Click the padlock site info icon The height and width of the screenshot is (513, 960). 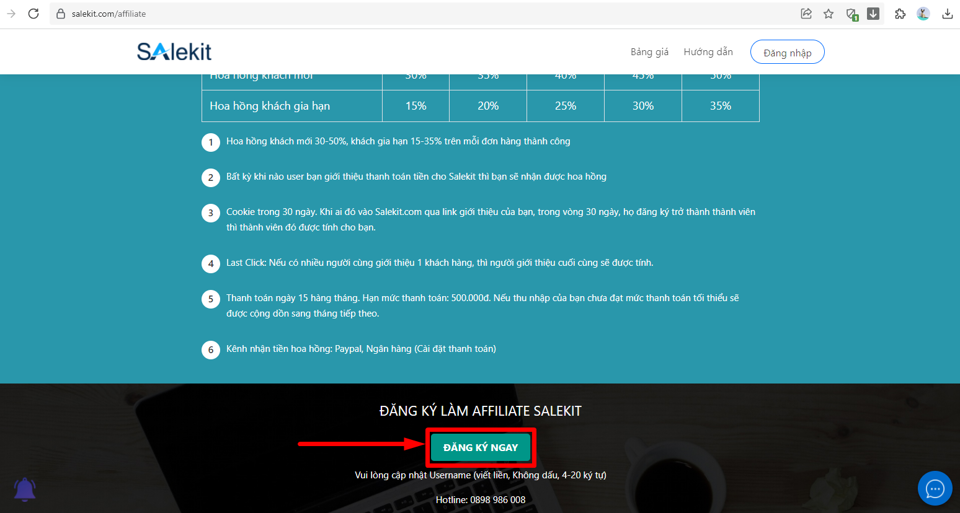coord(61,14)
